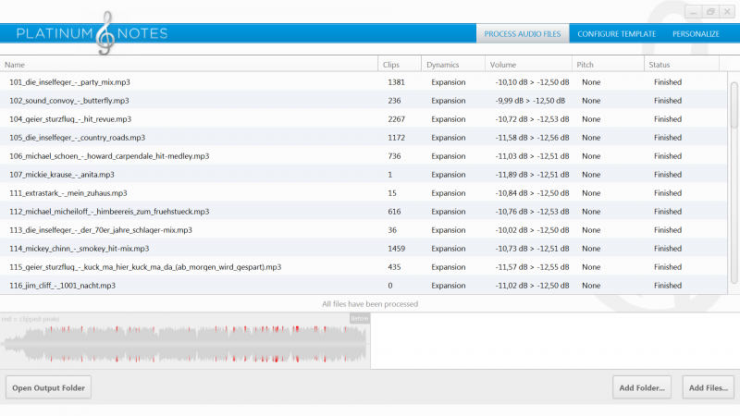
Task: Click the Platinum Notes treble clef logo
Action: (105, 33)
